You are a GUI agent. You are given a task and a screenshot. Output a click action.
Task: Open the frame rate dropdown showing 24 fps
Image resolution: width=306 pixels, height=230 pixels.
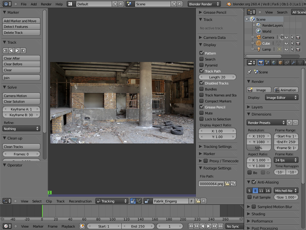tap(286, 160)
